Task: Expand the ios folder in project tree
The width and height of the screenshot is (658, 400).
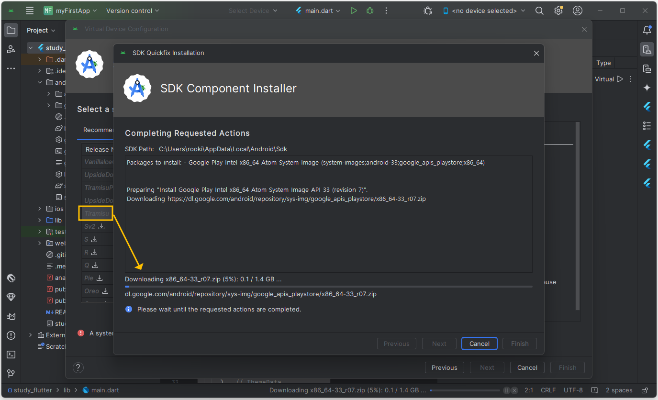Action: [x=40, y=209]
